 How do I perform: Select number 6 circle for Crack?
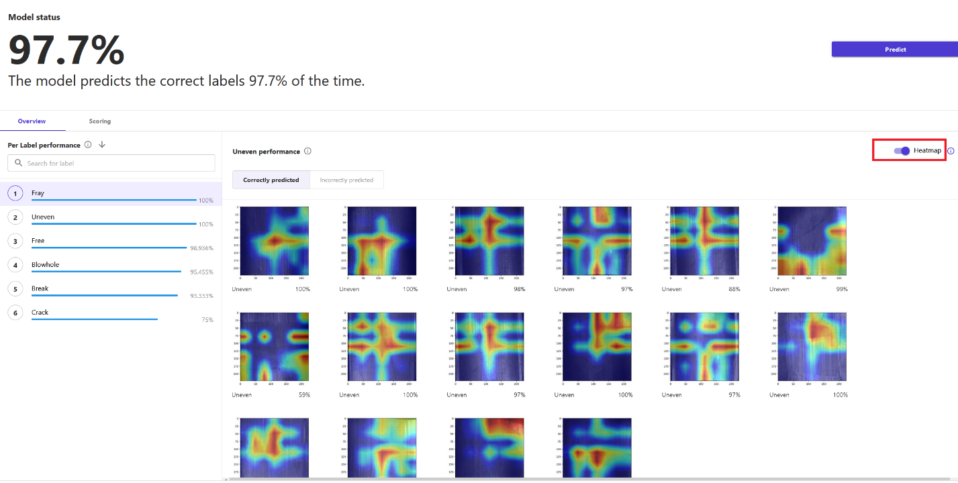coord(15,313)
